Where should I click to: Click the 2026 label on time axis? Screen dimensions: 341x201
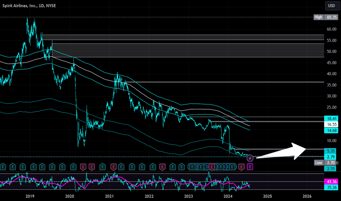pyautogui.click(x=307, y=196)
